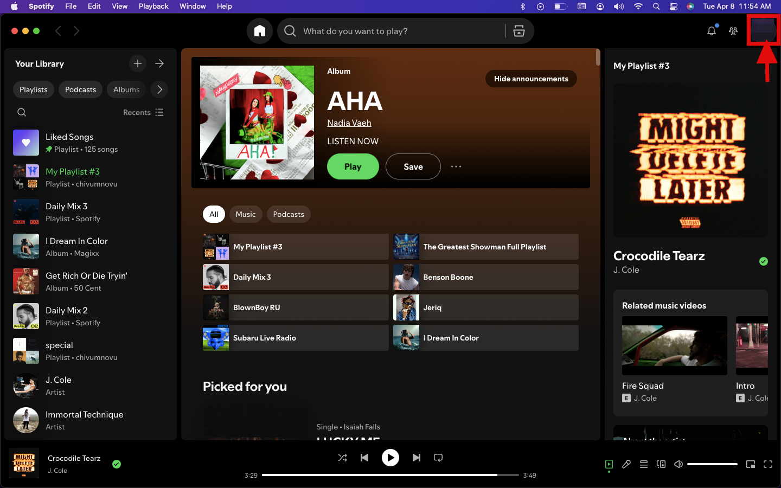Seek on the track progress bar

[390, 475]
